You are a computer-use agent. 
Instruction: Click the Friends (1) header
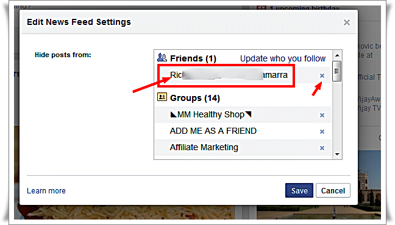(x=193, y=58)
